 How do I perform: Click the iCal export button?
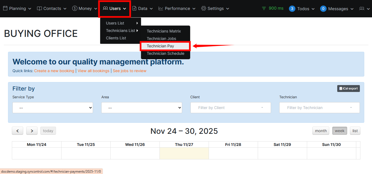348,88
